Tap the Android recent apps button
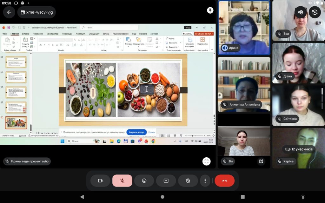Image resolution: width=325 pixels, height=203 pixels. pyautogui.click(x=243, y=197)
